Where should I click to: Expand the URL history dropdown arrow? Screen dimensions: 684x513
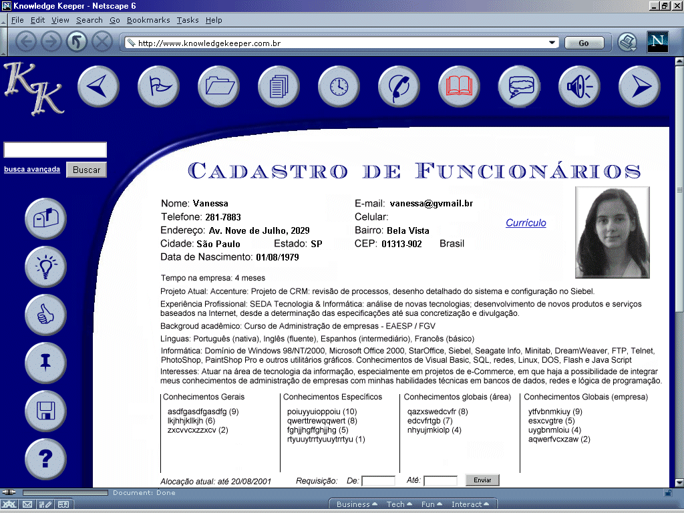pyautogui.click(x=552, y=43)
